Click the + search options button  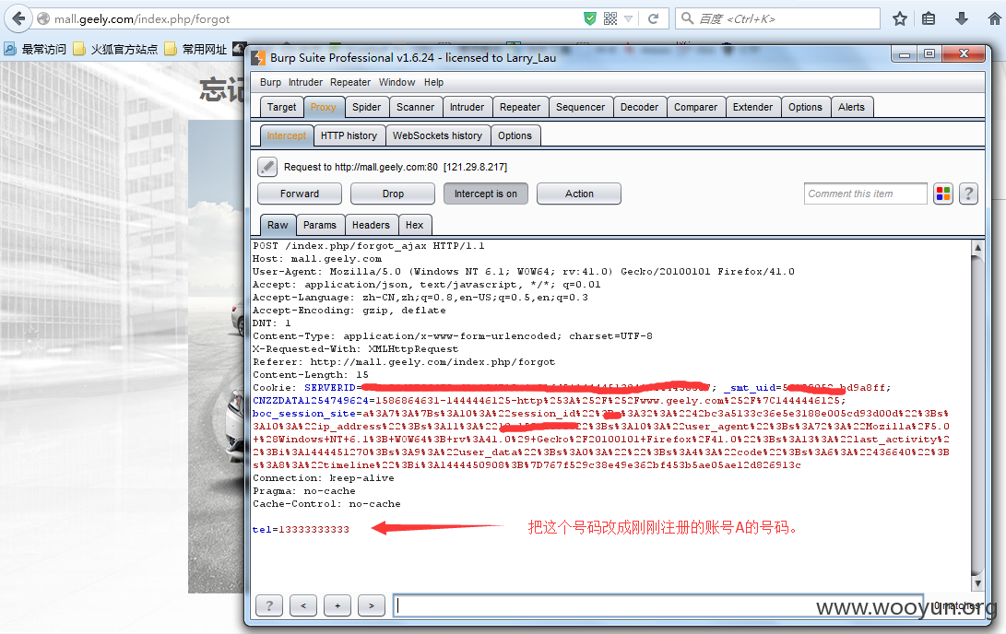[x=337, y=605]
